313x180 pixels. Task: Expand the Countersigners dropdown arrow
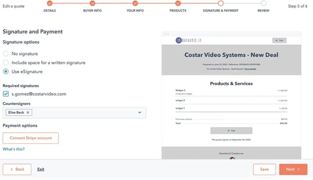[140, 113]
